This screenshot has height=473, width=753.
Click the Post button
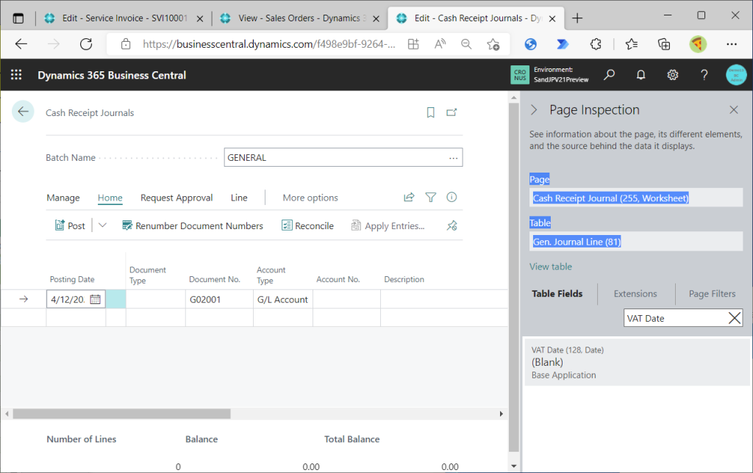[x=70, y=225]
